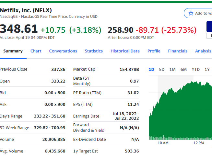The width and height of the screenshot is (212, 158).
Task: Select the 6M chart range
Action: (183, 70)
